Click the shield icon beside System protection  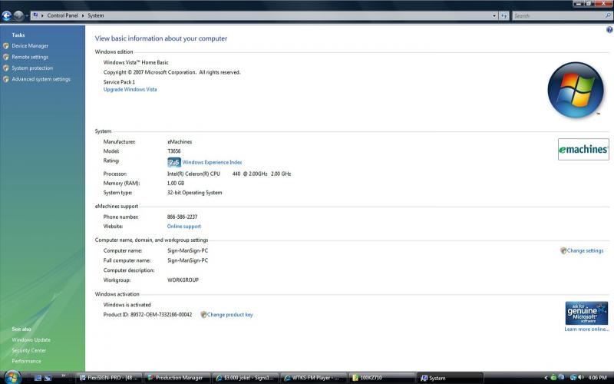[x=6, y=68]
